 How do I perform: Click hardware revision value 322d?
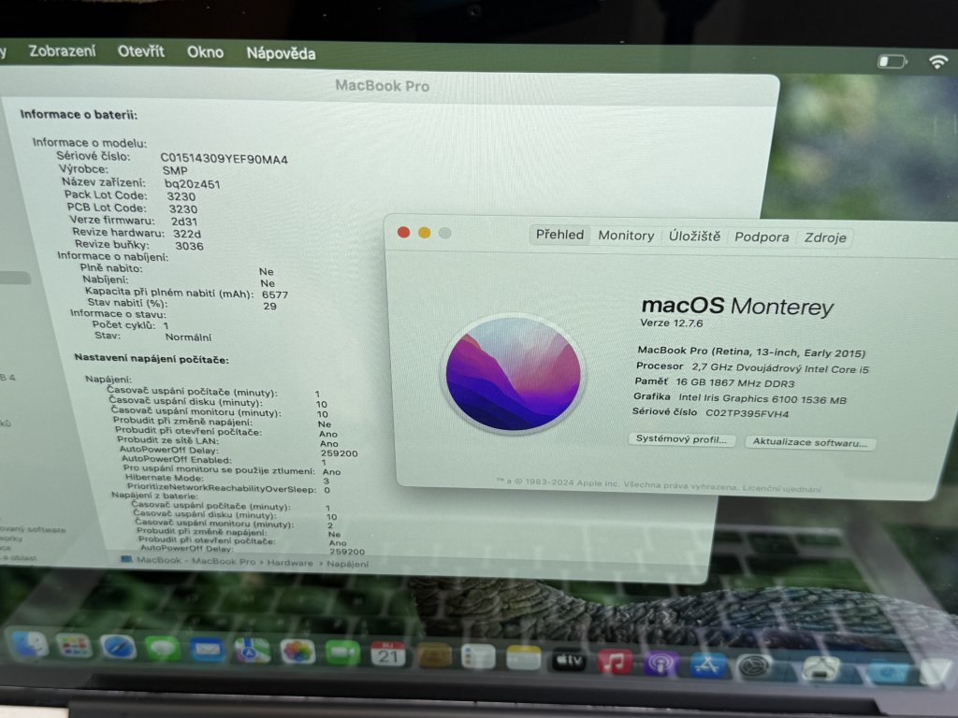(x=186, y=233)
